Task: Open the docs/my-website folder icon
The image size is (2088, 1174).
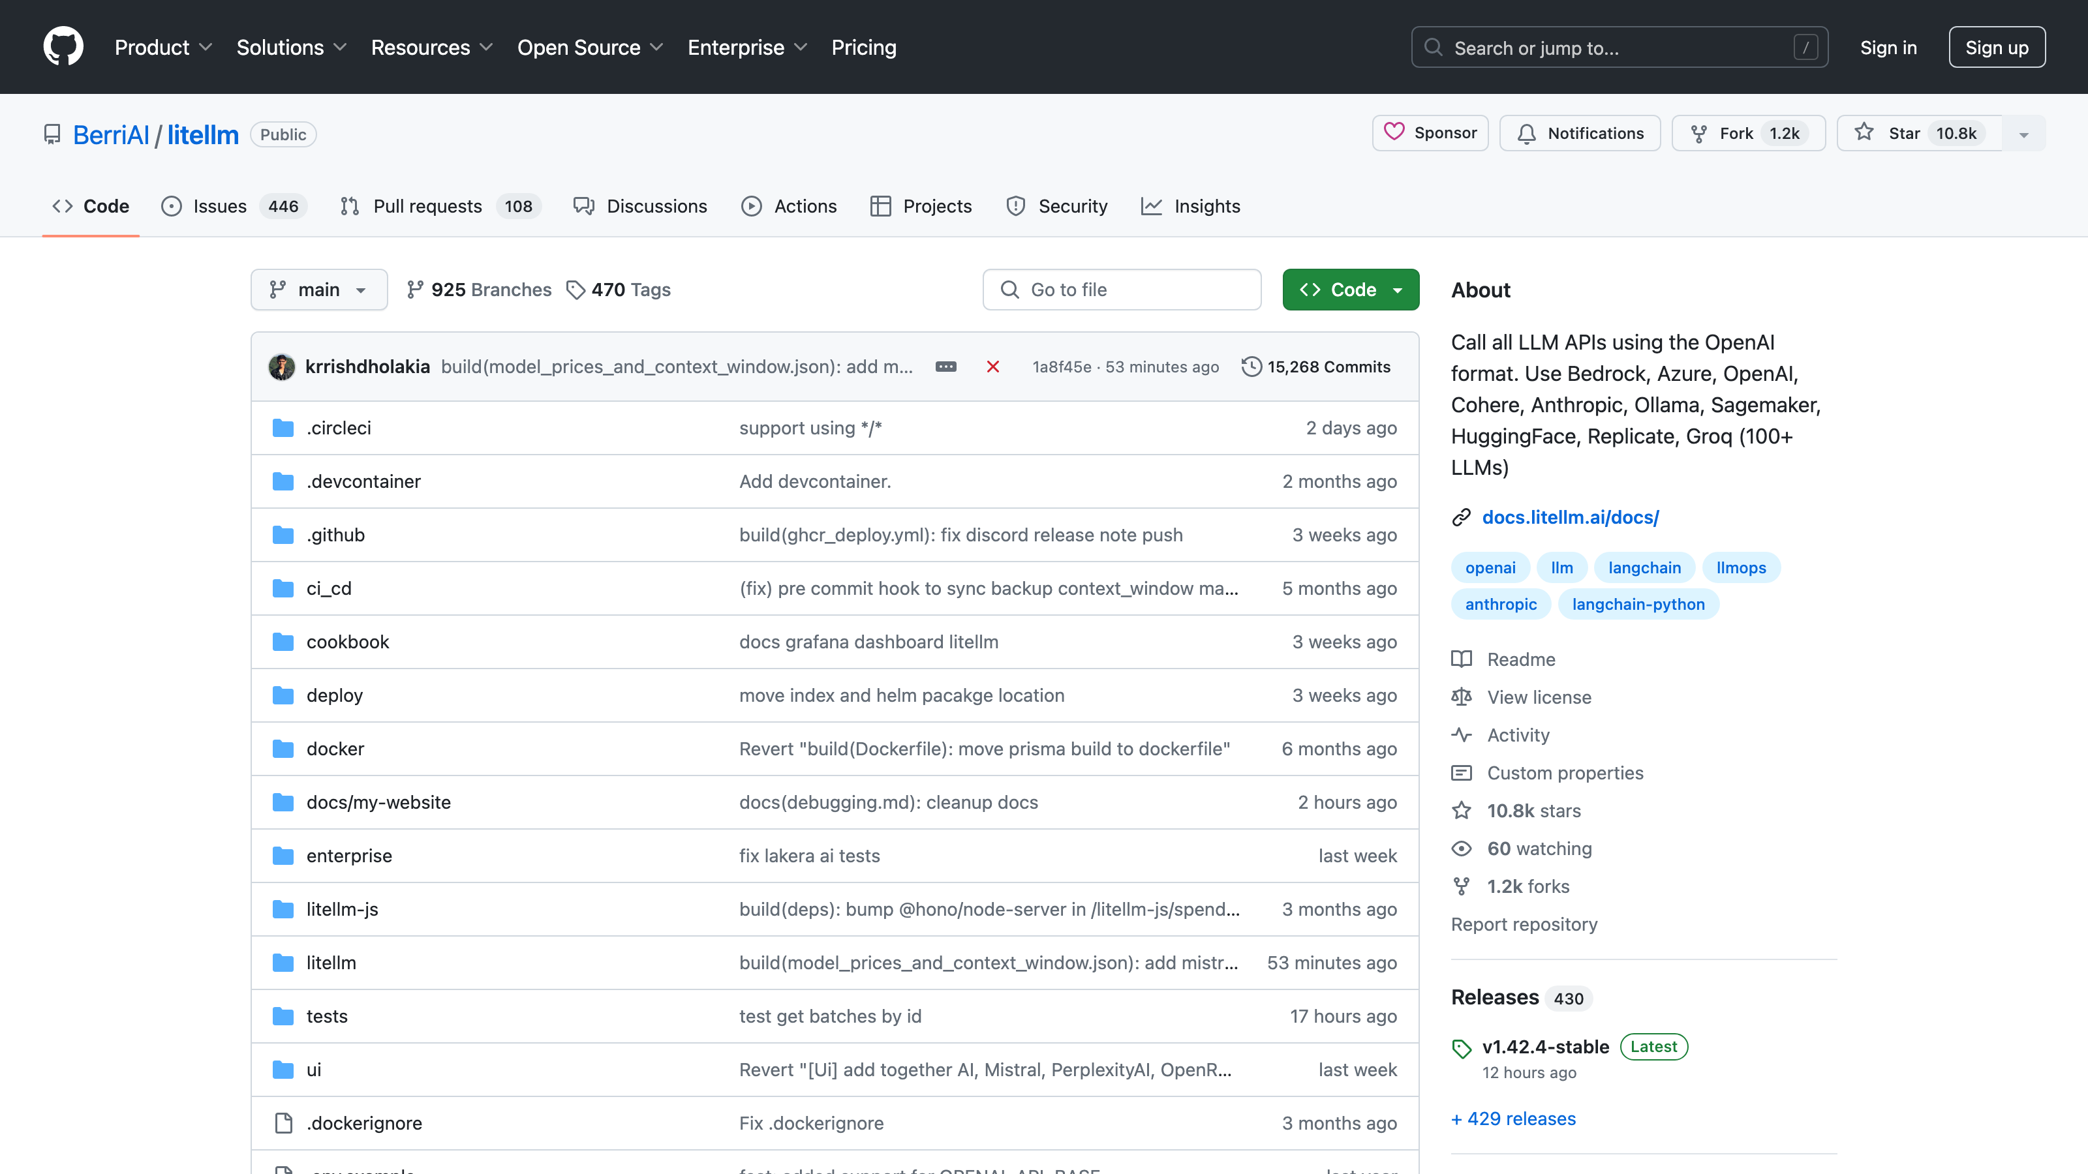Action: pyautogui.click(x=283, y=802)
